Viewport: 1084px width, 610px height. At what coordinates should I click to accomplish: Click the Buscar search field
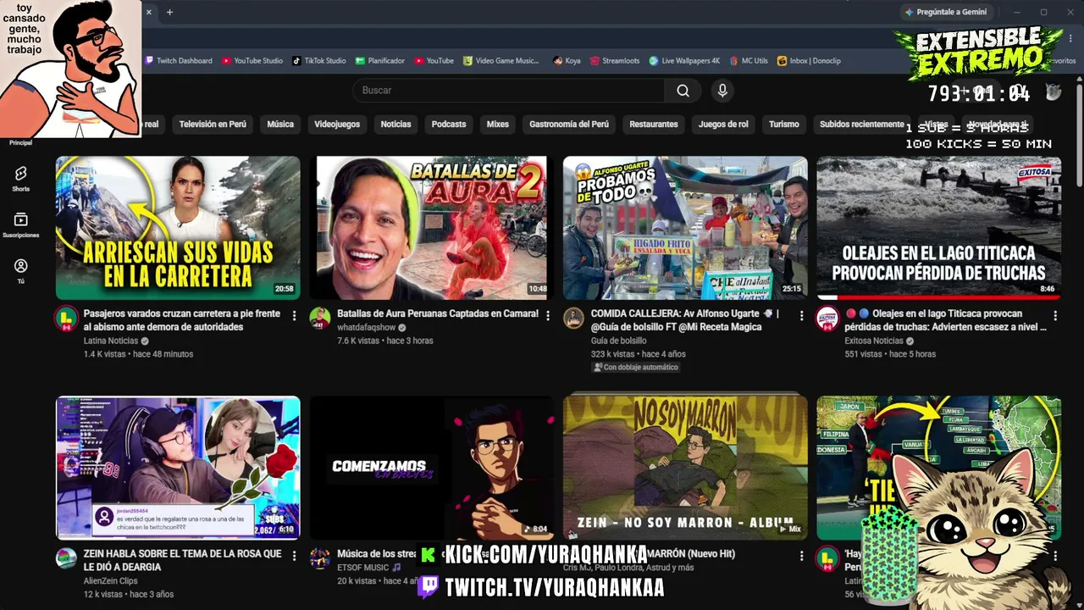click(508, 91)
